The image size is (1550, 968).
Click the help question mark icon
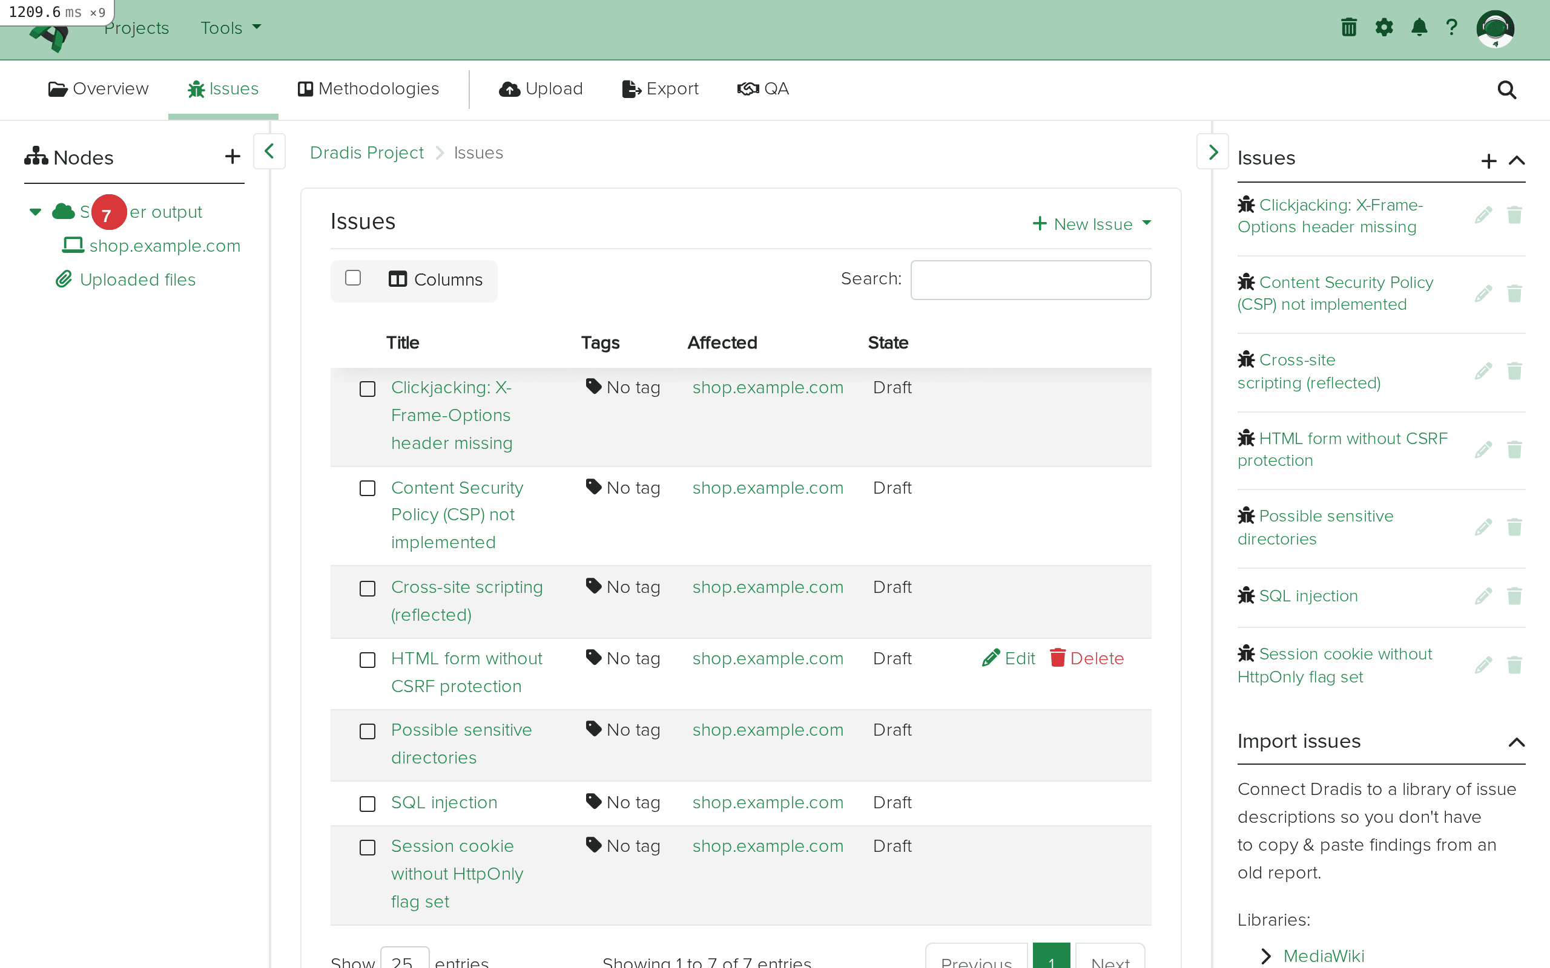(1452, 27)
